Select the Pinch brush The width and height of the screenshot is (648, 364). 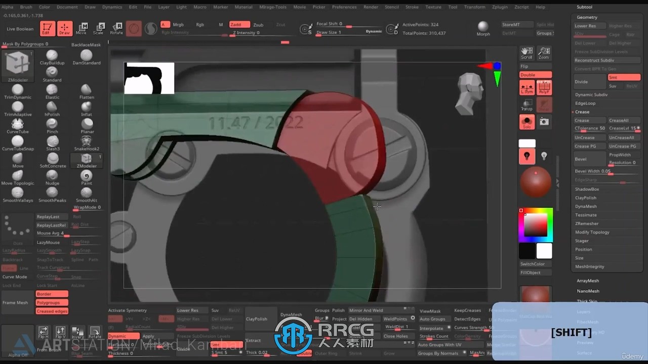tap(52, 126)
